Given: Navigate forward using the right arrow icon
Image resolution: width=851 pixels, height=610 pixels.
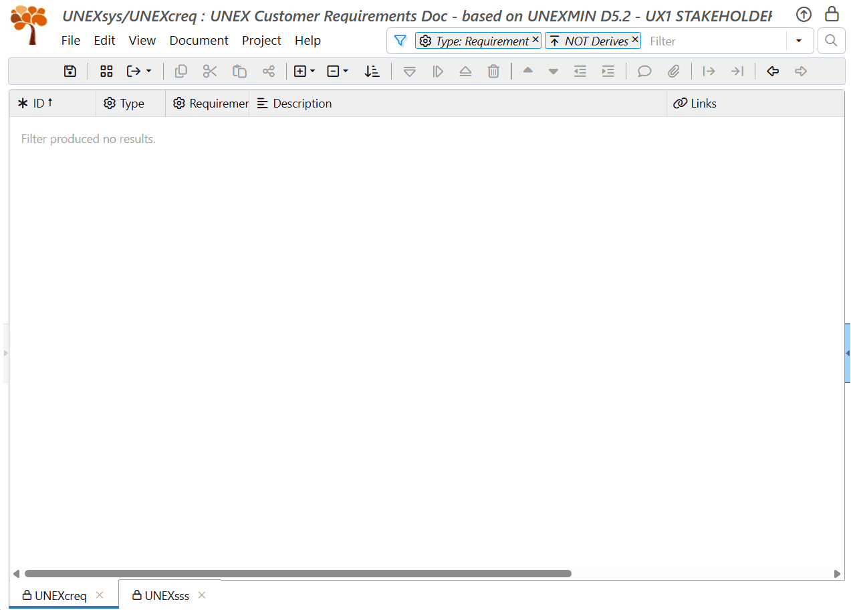Looking at the screenshot, I should click(x=800, y=71).
